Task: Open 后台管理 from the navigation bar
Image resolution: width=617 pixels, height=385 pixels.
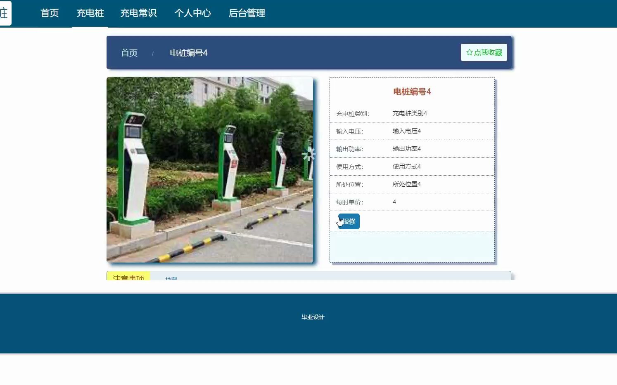Action: point(247,13)
